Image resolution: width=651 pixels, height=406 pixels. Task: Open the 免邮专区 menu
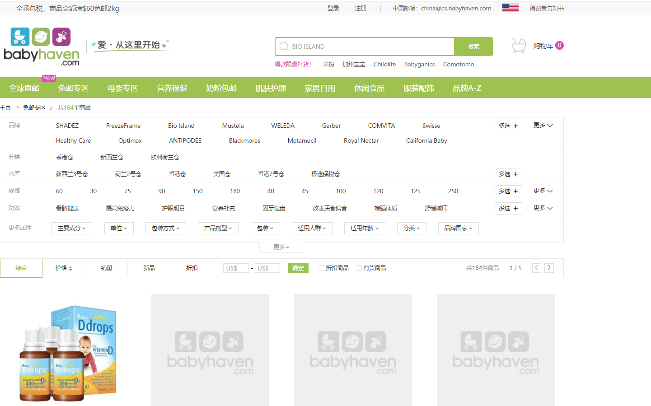click(73, 88)
